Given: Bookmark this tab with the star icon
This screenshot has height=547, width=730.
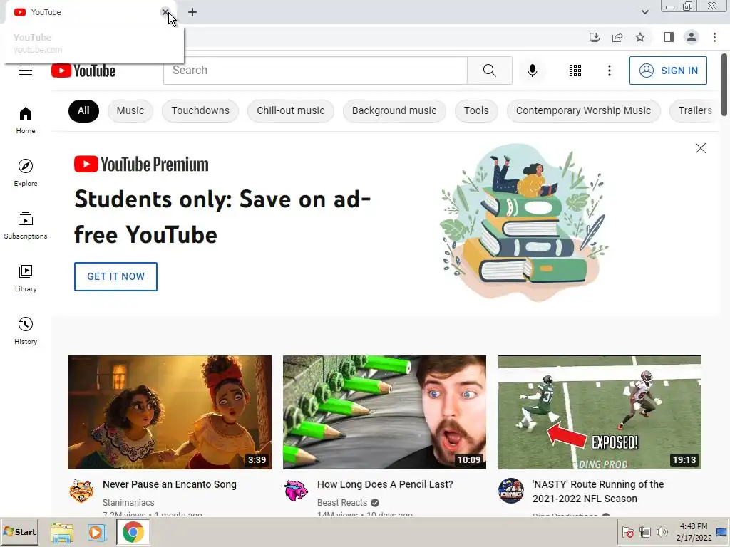Looking at the screenshot, I should coord(640,37).
